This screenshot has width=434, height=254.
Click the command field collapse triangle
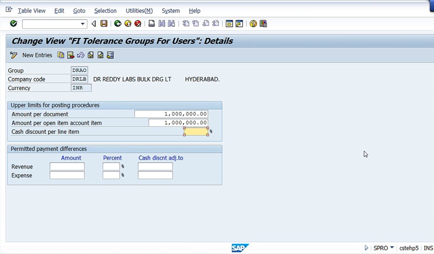[93, 24]
